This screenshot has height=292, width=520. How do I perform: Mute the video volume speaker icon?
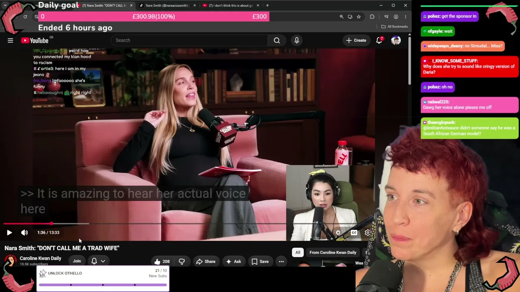[x=24, y=232]
